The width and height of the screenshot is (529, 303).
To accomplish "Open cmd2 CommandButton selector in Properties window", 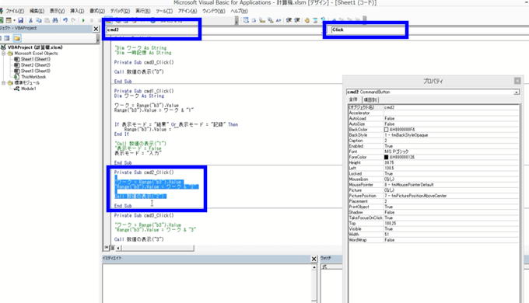I will [433, 92].
